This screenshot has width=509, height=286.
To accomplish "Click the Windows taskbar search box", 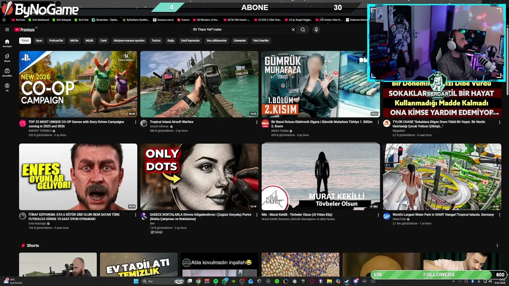I will (x=163, y=281).
